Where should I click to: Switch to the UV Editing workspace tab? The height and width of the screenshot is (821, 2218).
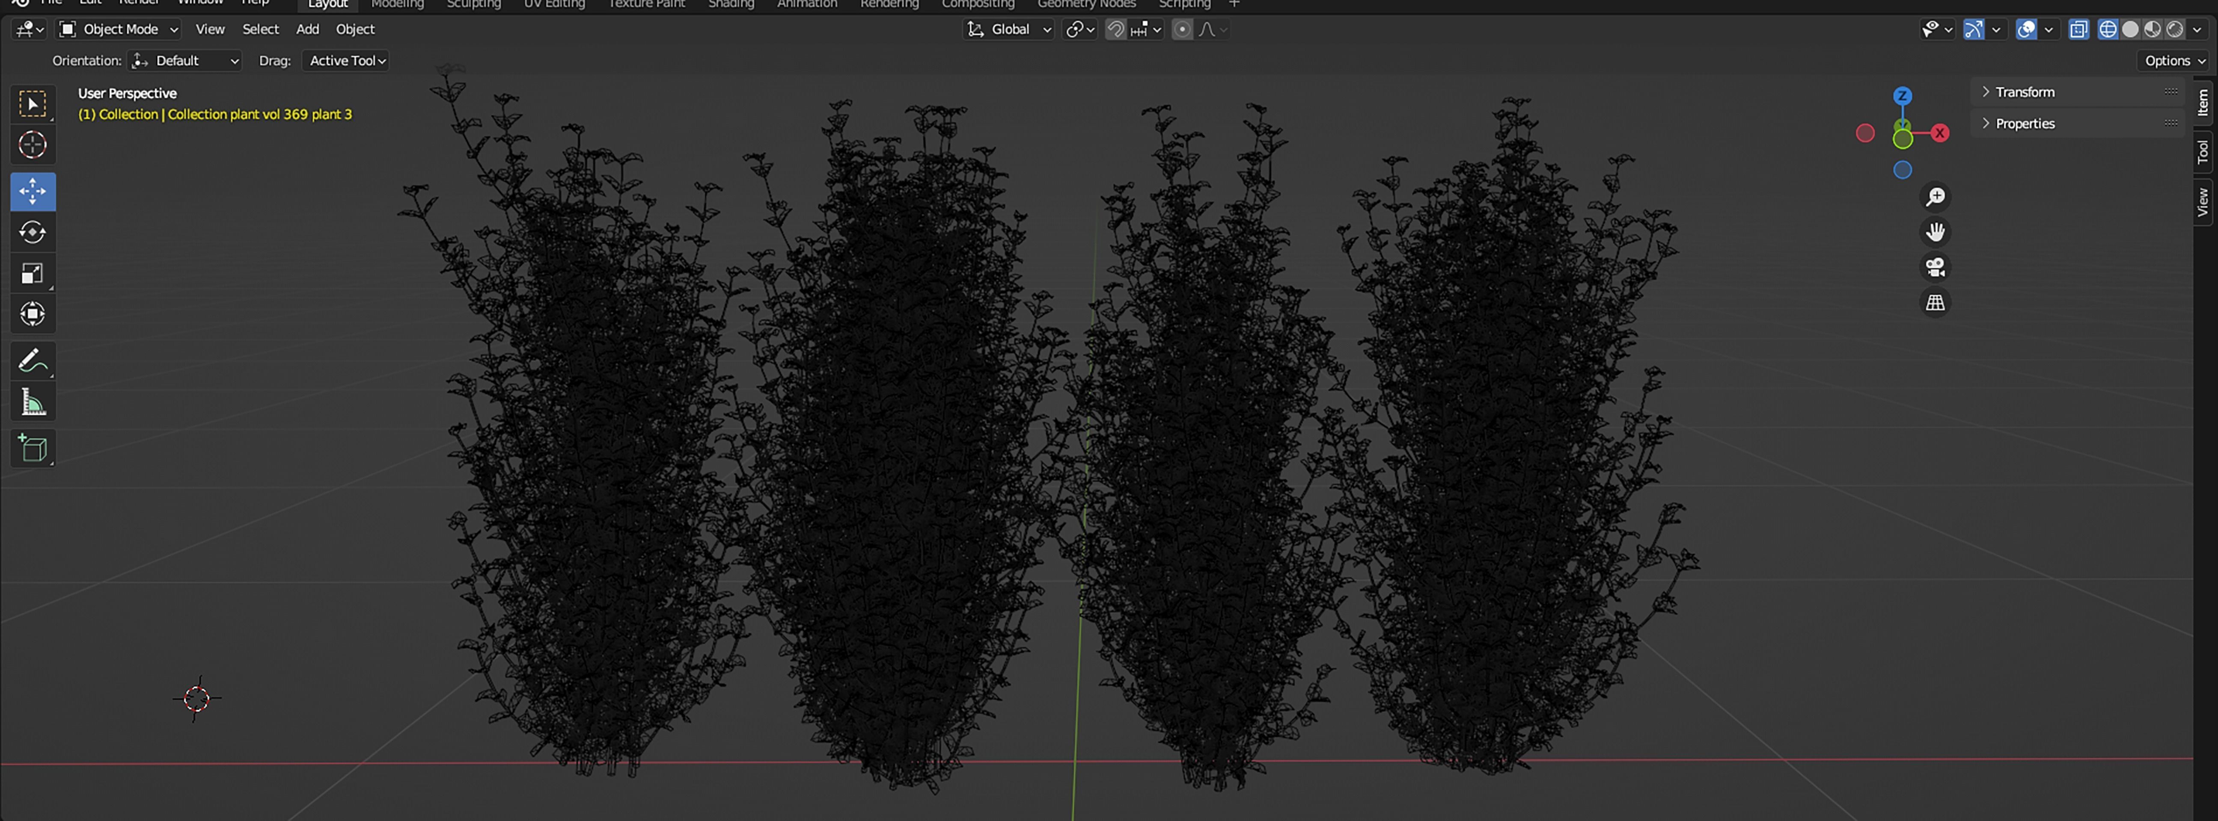click(x=555, y=4)
